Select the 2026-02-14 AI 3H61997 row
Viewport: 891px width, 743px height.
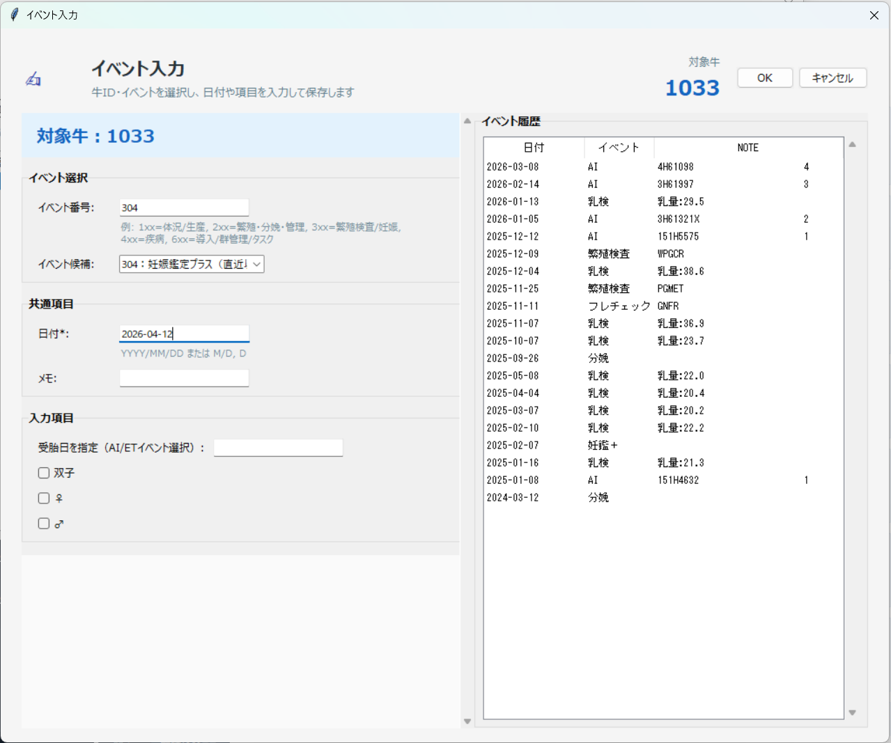663,185
